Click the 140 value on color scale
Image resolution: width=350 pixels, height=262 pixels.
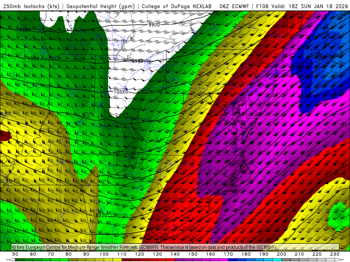(175, 254)
